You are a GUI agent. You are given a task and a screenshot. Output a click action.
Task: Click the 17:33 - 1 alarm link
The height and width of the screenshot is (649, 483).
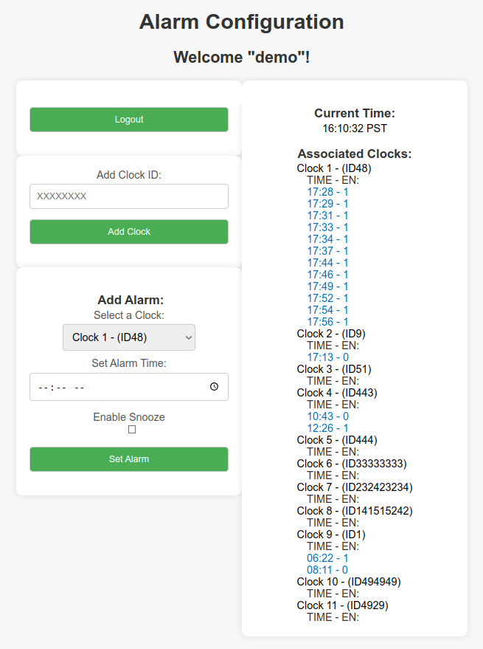(327, 227)
